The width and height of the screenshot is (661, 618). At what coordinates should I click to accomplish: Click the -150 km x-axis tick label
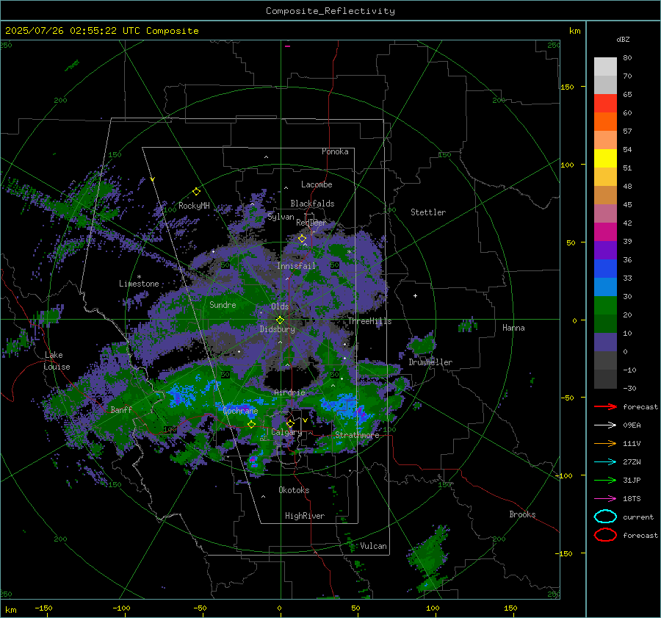(x=43, y=608)
